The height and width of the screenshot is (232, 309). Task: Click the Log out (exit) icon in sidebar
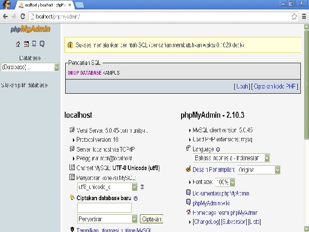[26, 44]
